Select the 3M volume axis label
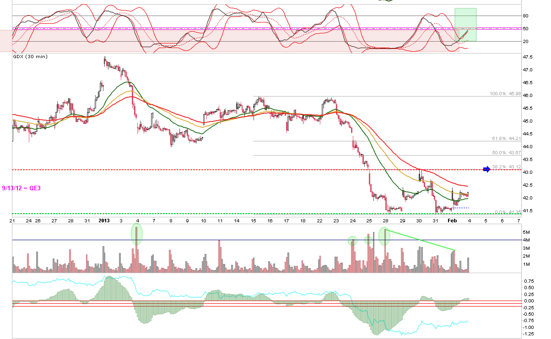Screen dimensions: 551x339 (527, 248)
